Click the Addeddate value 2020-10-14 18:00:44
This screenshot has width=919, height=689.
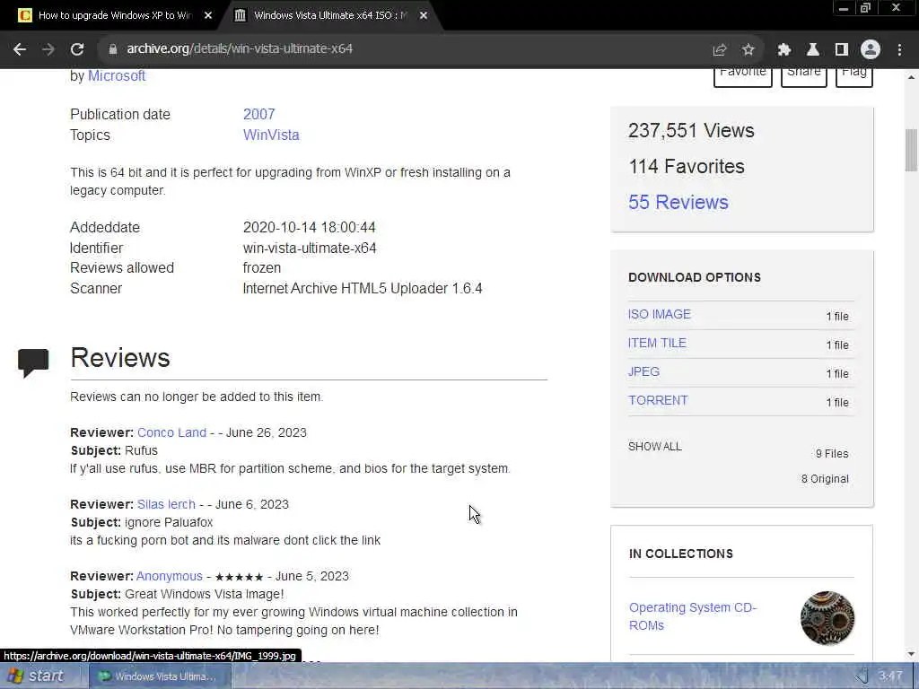(x=309, y=227)
